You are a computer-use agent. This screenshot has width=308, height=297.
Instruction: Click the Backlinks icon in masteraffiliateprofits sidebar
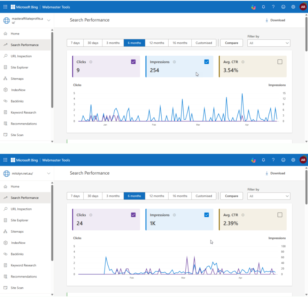tap(6, 101)
